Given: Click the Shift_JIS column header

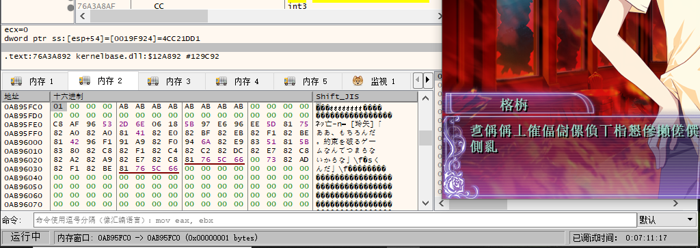Looking at the screenshot, I should pyautogui.click(x=365, y=96).
